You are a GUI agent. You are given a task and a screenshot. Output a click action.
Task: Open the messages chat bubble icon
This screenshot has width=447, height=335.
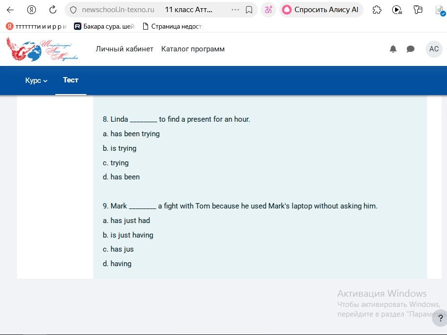pyautogui.click(x=411, y=49)
